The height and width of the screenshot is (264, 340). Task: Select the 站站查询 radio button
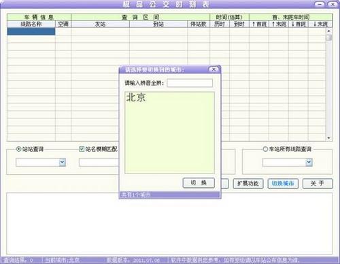click(x=18, y=149)
